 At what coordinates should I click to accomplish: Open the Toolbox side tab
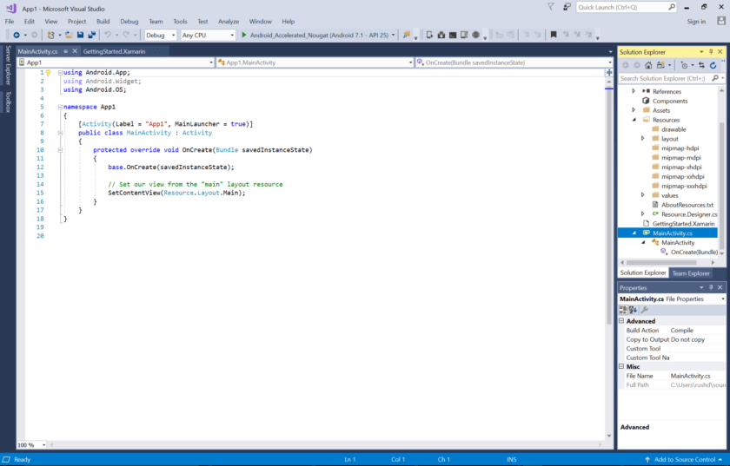[x=8, y=102]
